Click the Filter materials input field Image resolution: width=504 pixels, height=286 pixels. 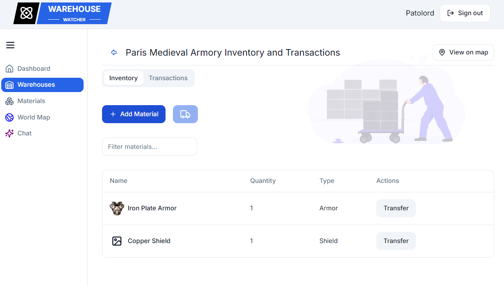[x=149, y=146]
